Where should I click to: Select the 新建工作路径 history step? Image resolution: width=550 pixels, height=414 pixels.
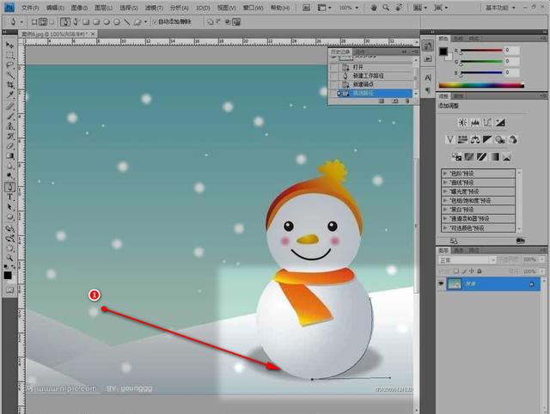(x=370, y=75)
